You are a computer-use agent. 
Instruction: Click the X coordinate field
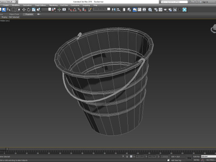pos(139,157)
